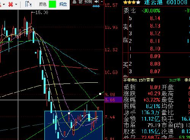Select the parallel line drawing tool icon
Screen dimensions: 190x140
(28, 4)
